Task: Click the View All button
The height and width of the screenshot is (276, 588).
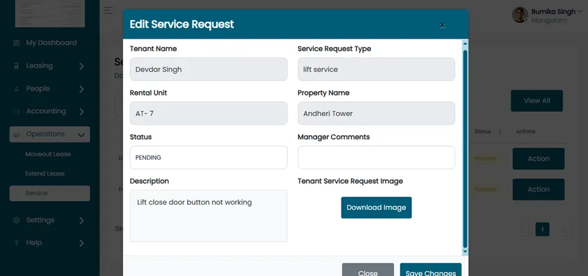Action: 537,101
